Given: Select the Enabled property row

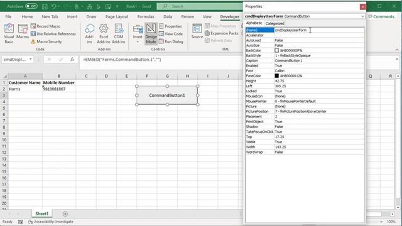Looking at the screenshot, I should click(x=305, y=66).
